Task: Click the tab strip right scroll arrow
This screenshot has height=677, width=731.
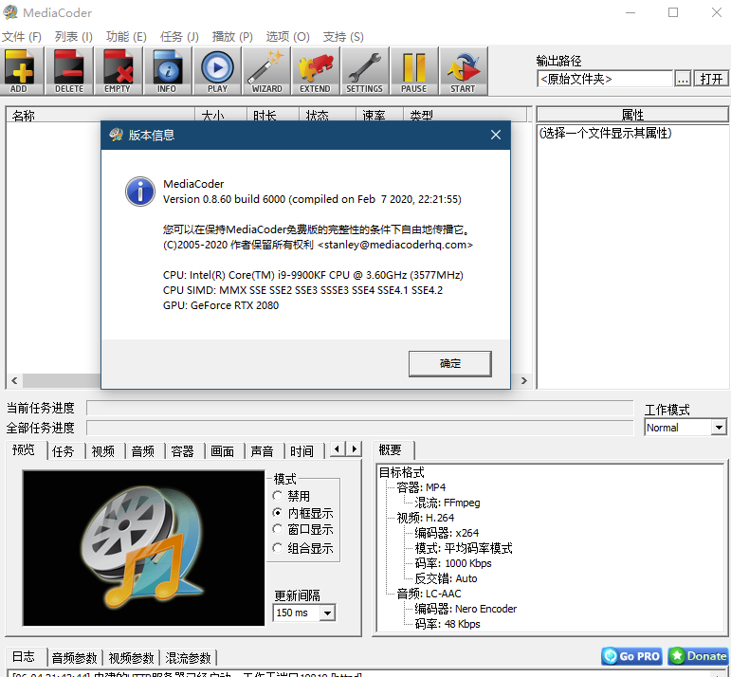Action: point(354,449)
